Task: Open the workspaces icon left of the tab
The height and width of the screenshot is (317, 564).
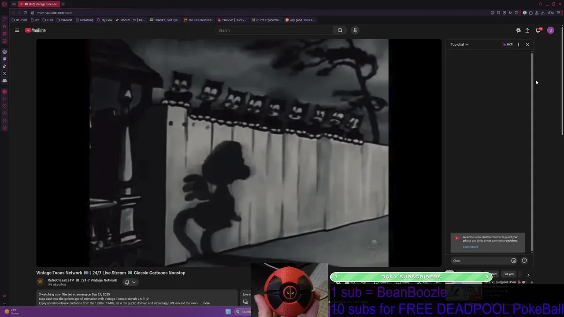Action: pyautogui.click(x=13, y=4)
